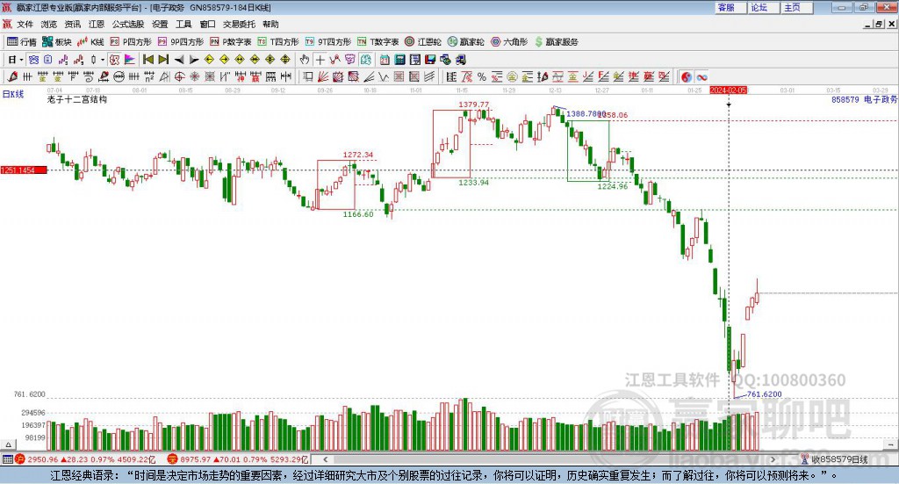Open the 六角形 hexagon tool

click(509, 42)
